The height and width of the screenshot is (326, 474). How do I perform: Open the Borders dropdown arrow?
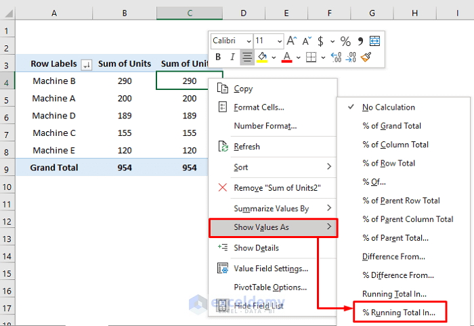point(323,57)
